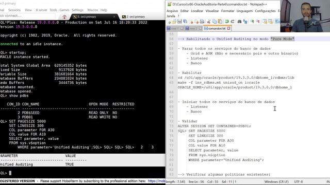Click the 'Windows (CR LF)' status bar entry
The image size is (330, 185).
point(276,181)
